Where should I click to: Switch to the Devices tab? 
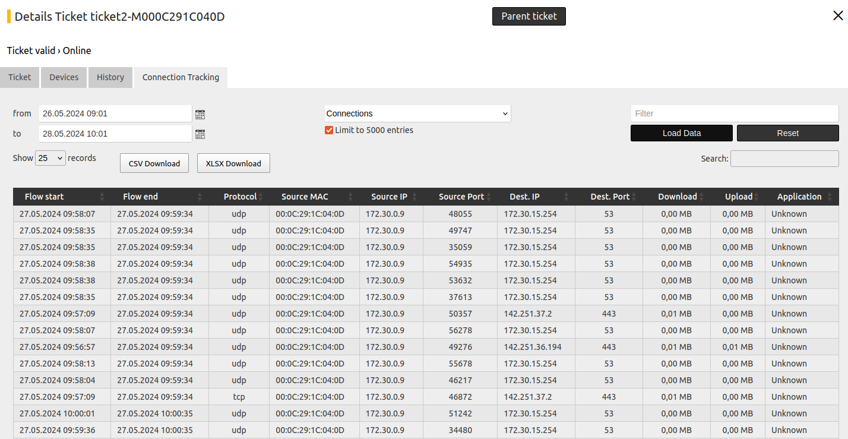(64, 77)
